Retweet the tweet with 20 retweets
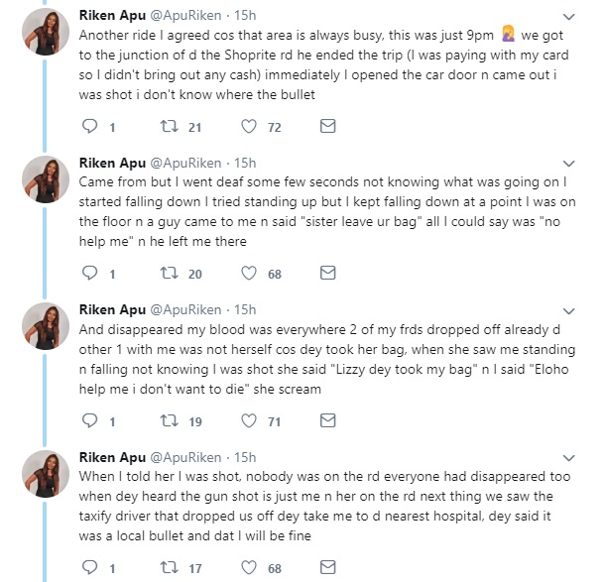605x582 pixels. tap(167, 274)
